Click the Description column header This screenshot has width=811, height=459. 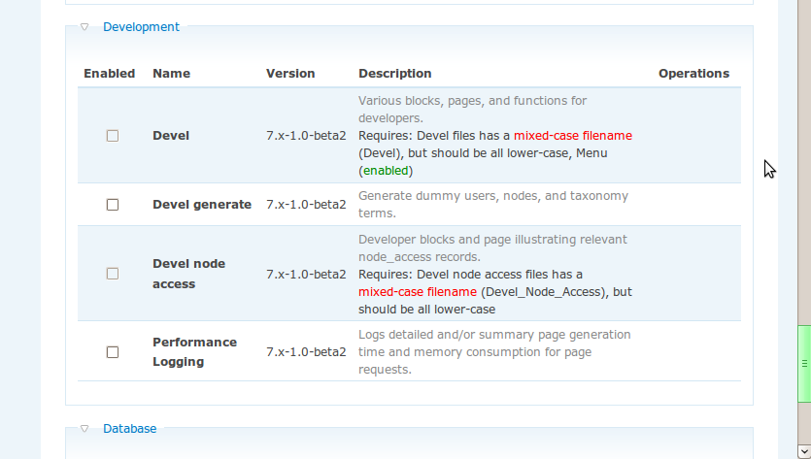(394, 74)
